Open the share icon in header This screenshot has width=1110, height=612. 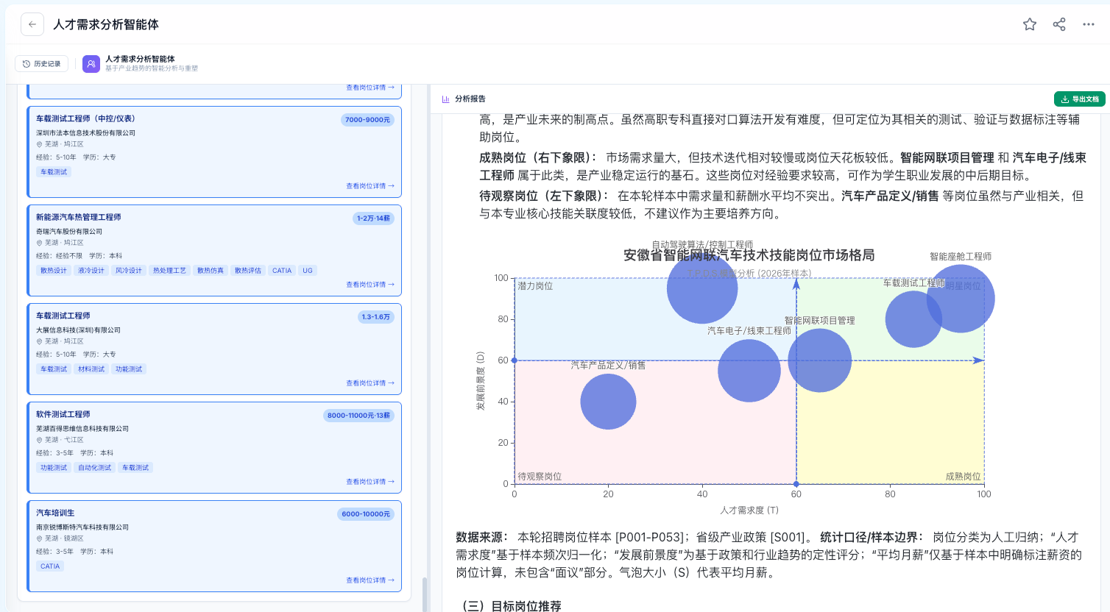[x=1059, y=24]
